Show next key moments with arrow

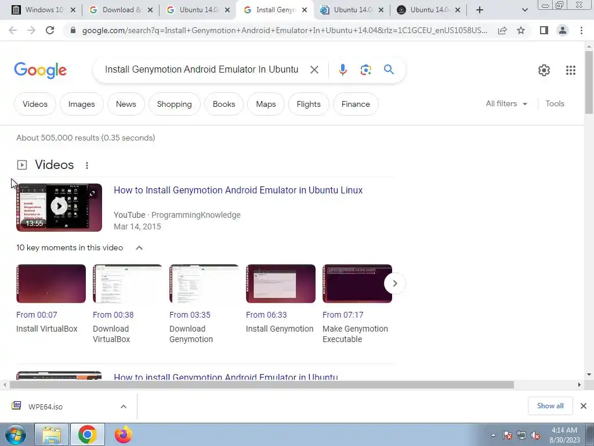(394, 283)
